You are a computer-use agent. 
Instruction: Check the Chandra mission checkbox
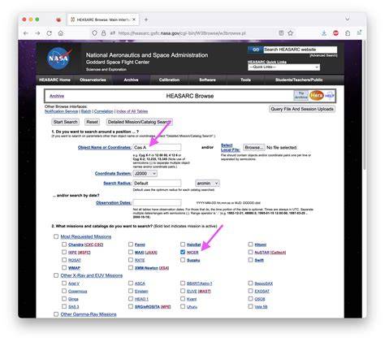tap(64, 245)
